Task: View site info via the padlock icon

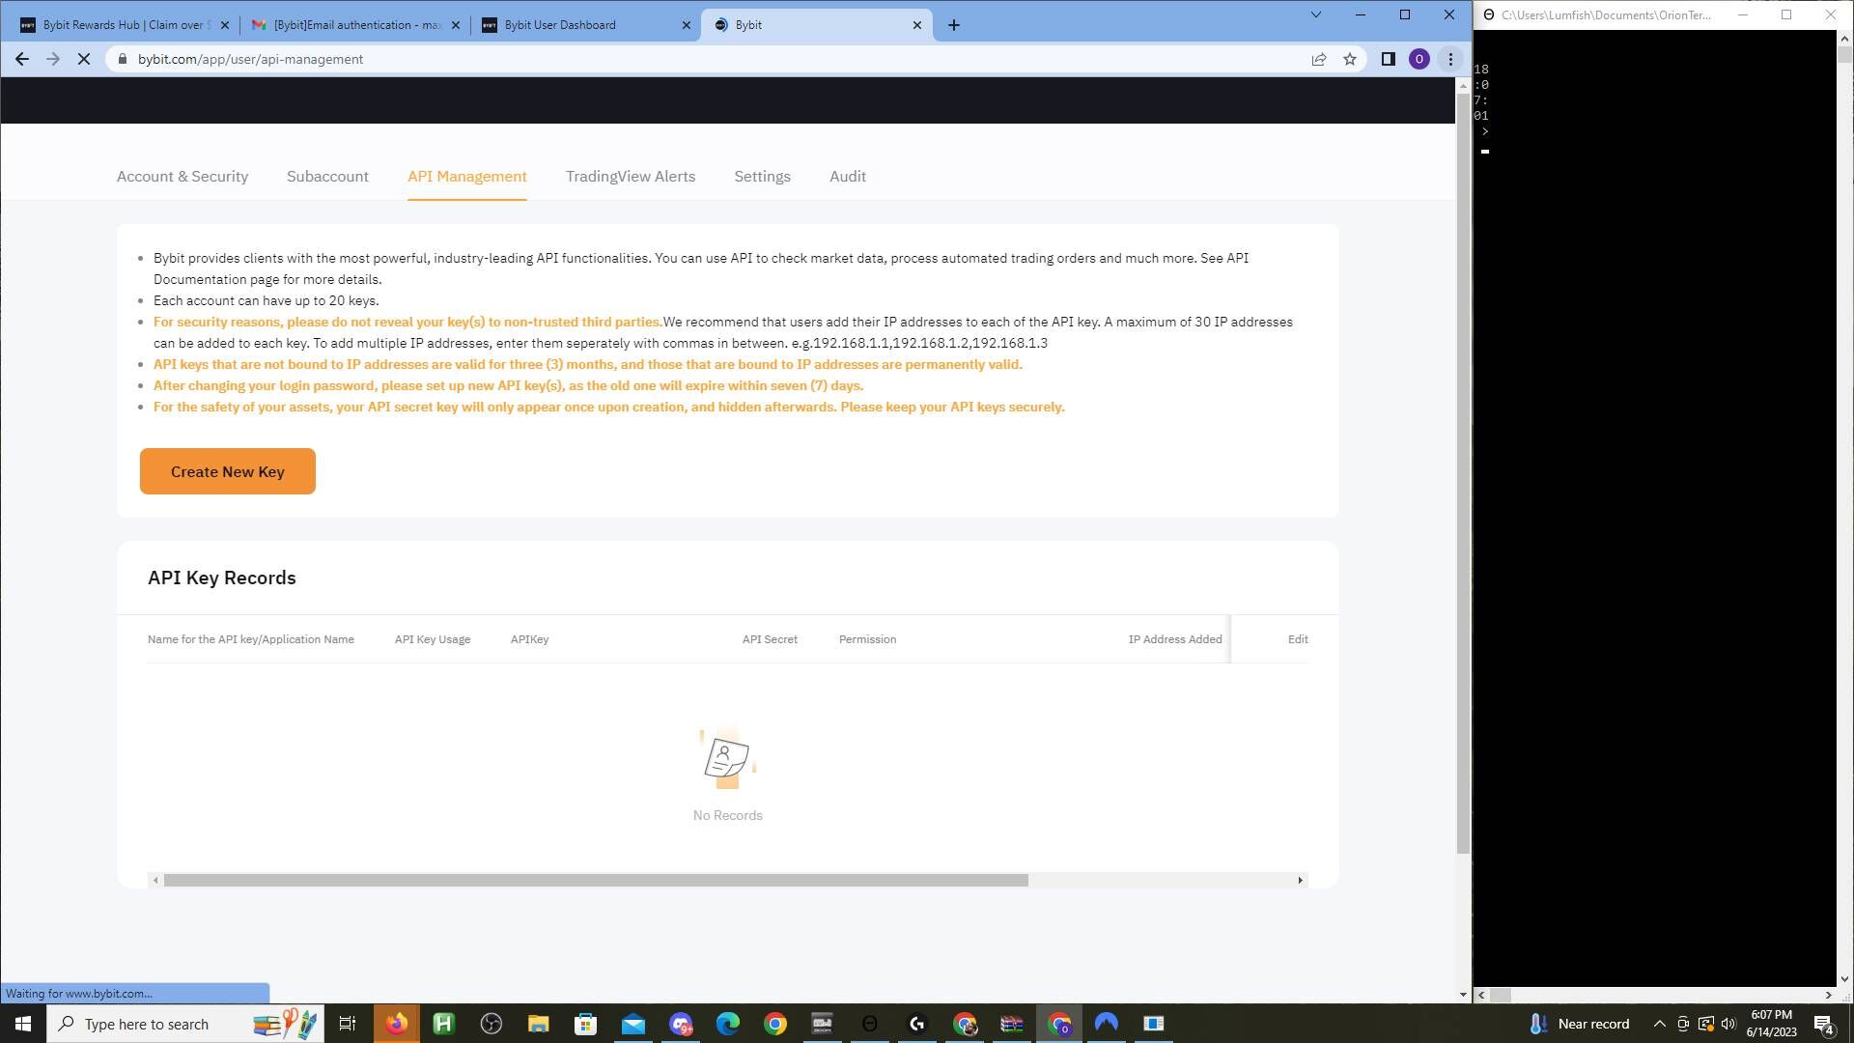Action: [123, 59]
